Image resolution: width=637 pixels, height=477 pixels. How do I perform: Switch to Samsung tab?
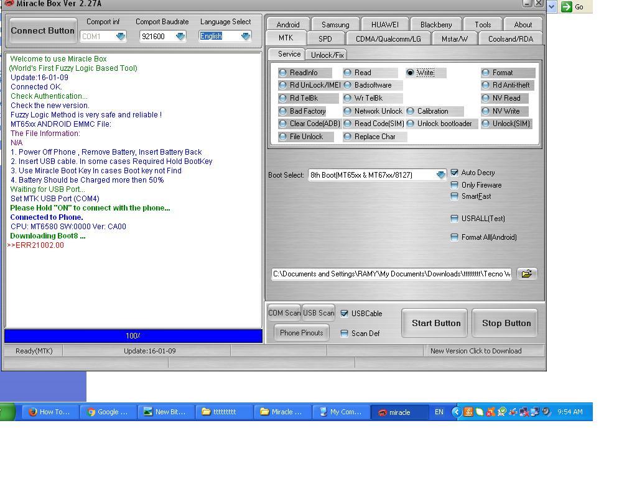click(x=335, y=25)
